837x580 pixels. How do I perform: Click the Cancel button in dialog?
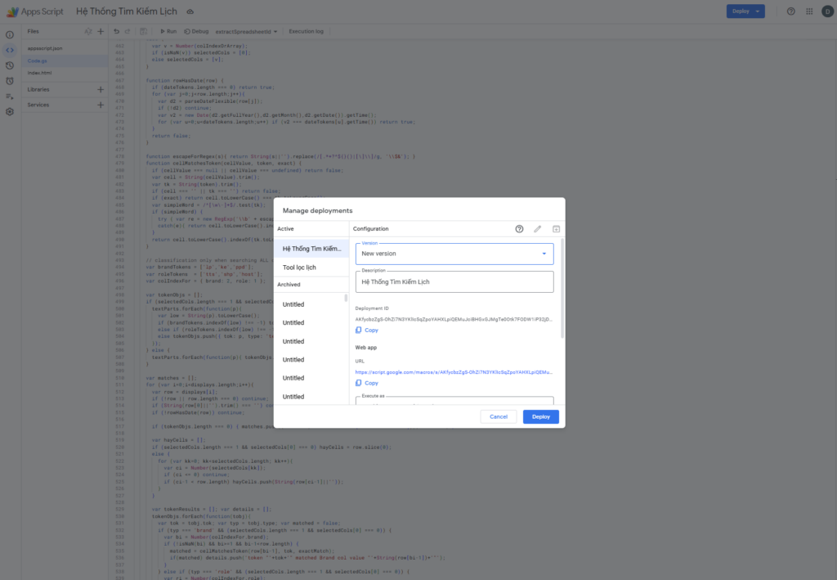click(499, 416)
